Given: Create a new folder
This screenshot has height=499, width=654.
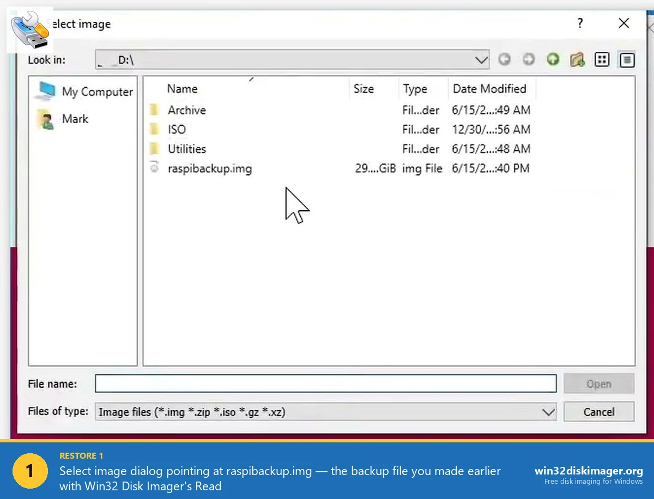Looking at the screenshot, I should pyautogui.click(x=577, y=59).
